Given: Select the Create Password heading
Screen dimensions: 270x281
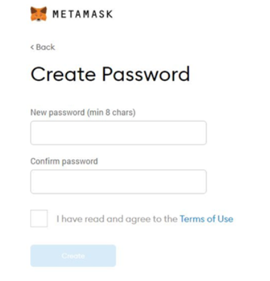Looking at the screenshot, I should tap(110, 74).
